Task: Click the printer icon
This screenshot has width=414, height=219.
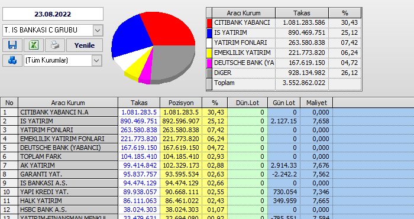Action: [55, 45]
